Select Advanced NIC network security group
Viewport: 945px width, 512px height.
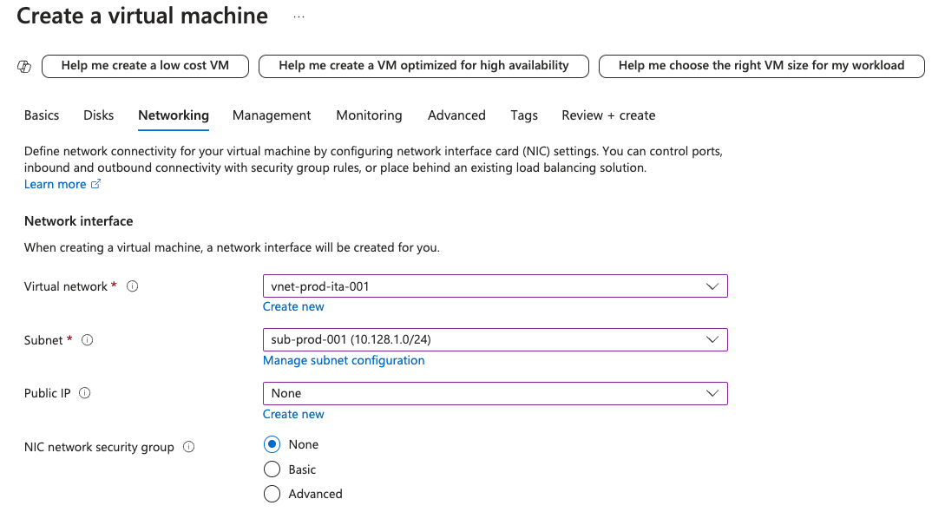coord(272,494)
